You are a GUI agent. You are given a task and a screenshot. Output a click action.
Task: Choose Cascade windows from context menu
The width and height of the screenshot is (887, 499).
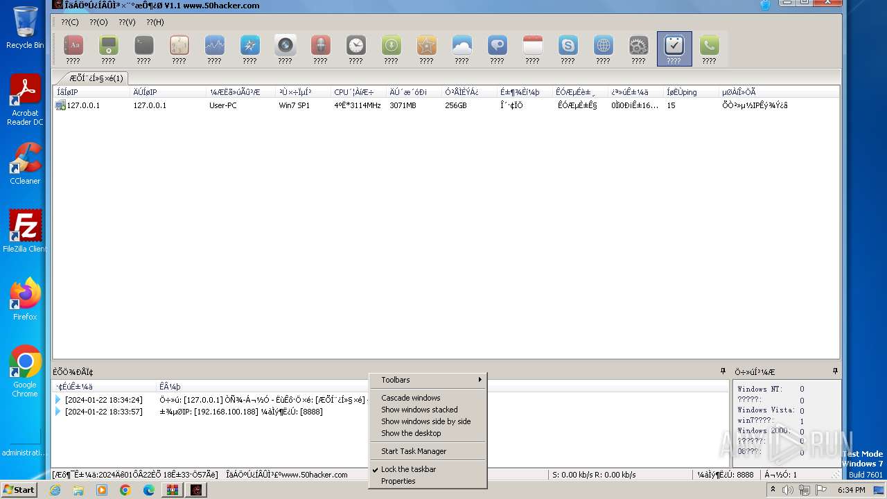[410, 398]
